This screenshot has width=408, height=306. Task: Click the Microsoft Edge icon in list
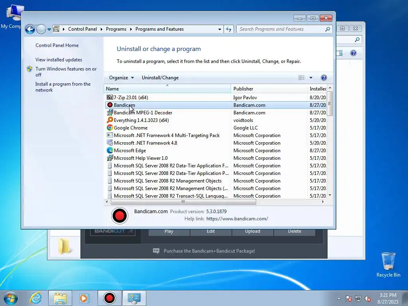pyautogui.click(x=110, y=150)
